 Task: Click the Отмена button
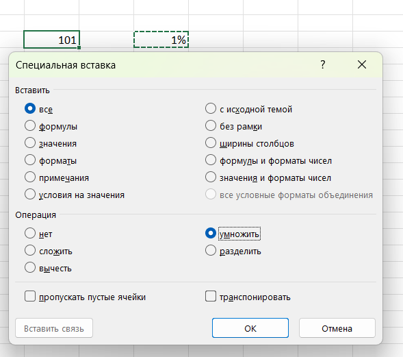[x=337, y=328]
